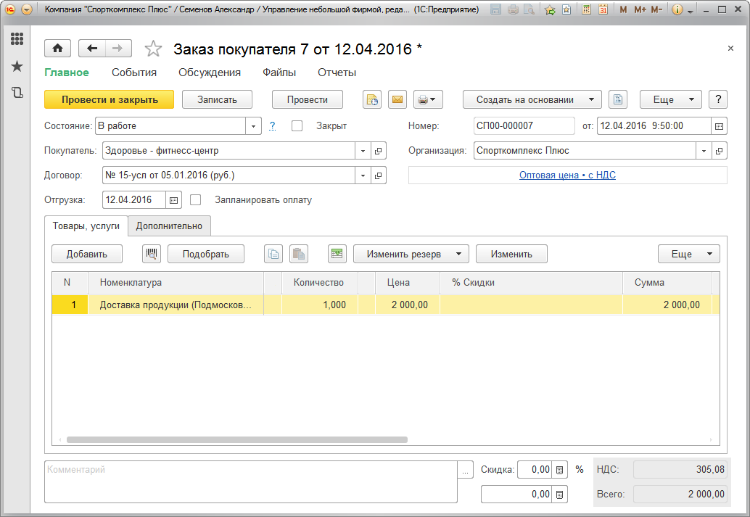The image size is (750, 517).
Task: Click the barcode scanner icon
Action: (152, 254)
